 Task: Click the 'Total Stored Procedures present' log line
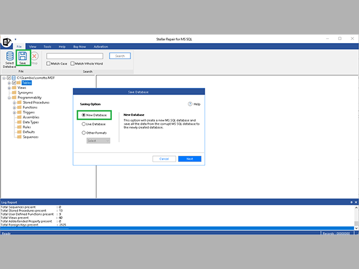click(31, 210)
